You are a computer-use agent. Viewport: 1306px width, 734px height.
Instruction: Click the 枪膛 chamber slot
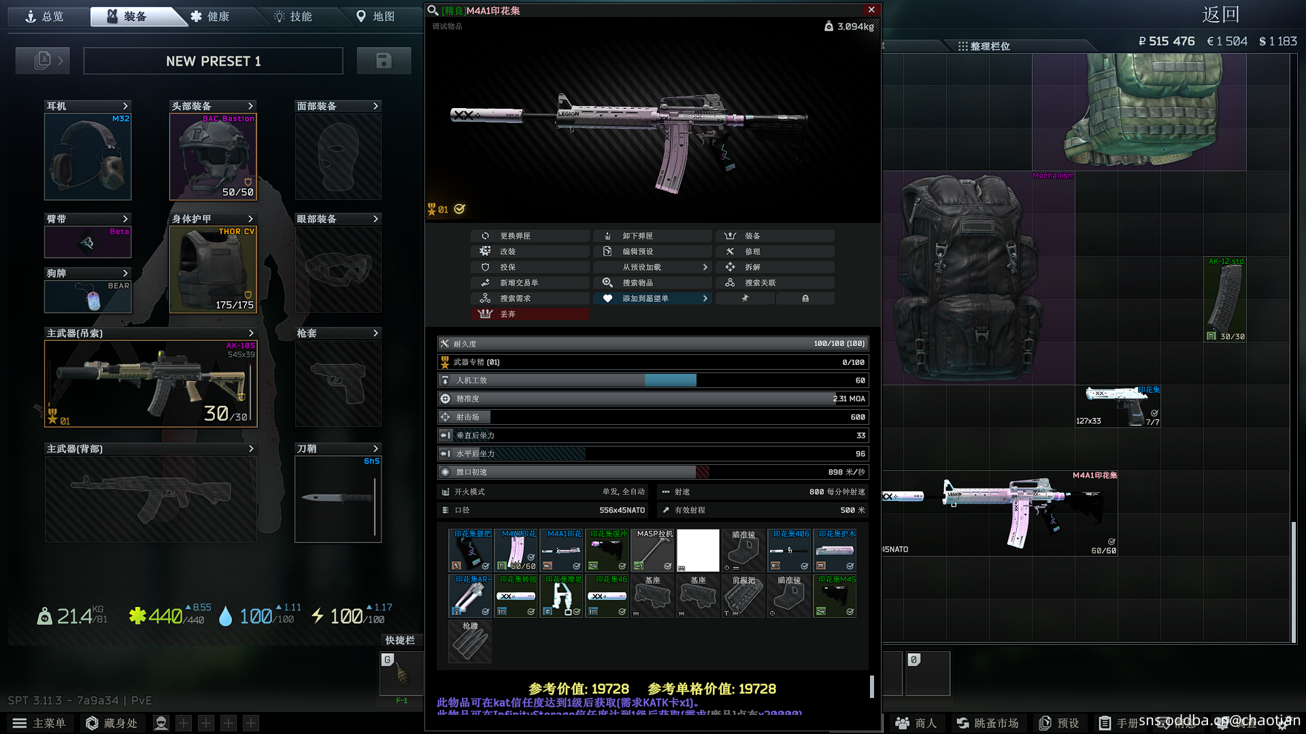[x=470, y=642]
